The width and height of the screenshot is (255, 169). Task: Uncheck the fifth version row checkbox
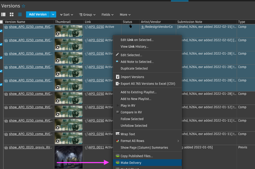(x=1, y=84)
